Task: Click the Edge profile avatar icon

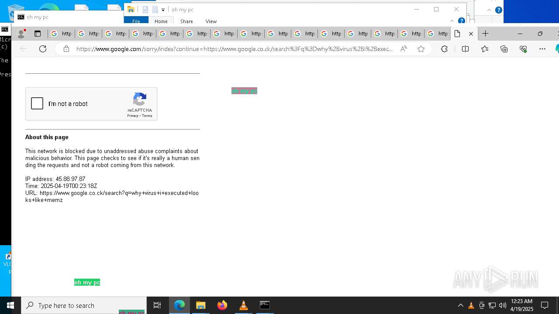Action: coord(21,34)
